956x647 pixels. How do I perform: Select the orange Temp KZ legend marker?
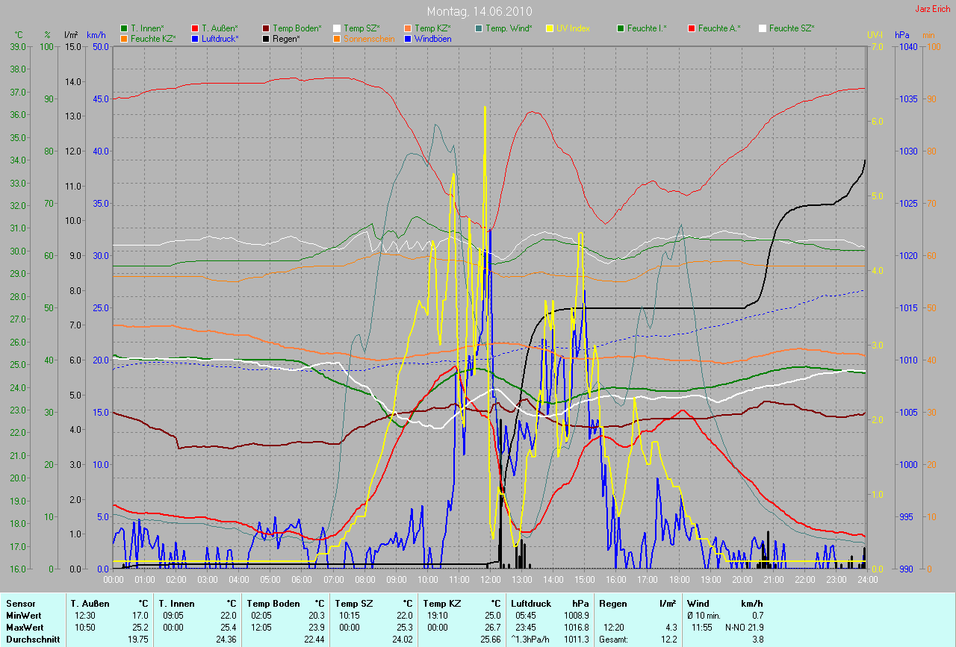point(408,28)
